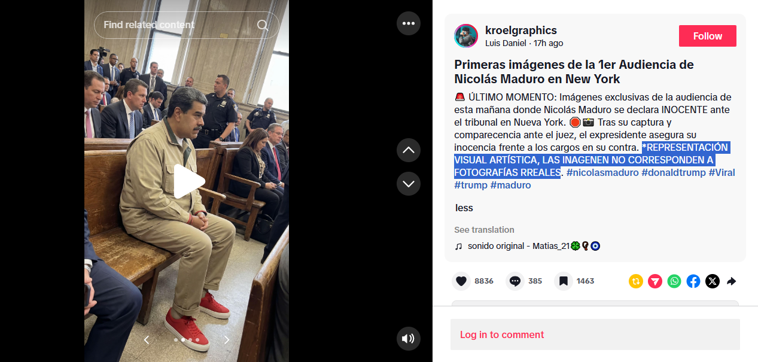Click the yellow repost icon
Screen dimensions: 758x362
point(636,281)
